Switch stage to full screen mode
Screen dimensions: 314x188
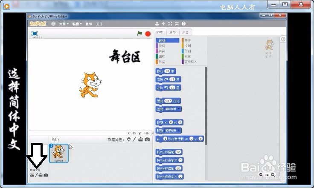pyautogui.click(x=35, y=34)
